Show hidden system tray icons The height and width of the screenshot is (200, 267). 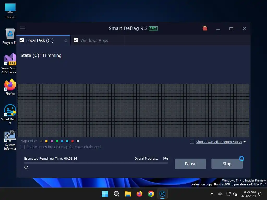point(212,194)
